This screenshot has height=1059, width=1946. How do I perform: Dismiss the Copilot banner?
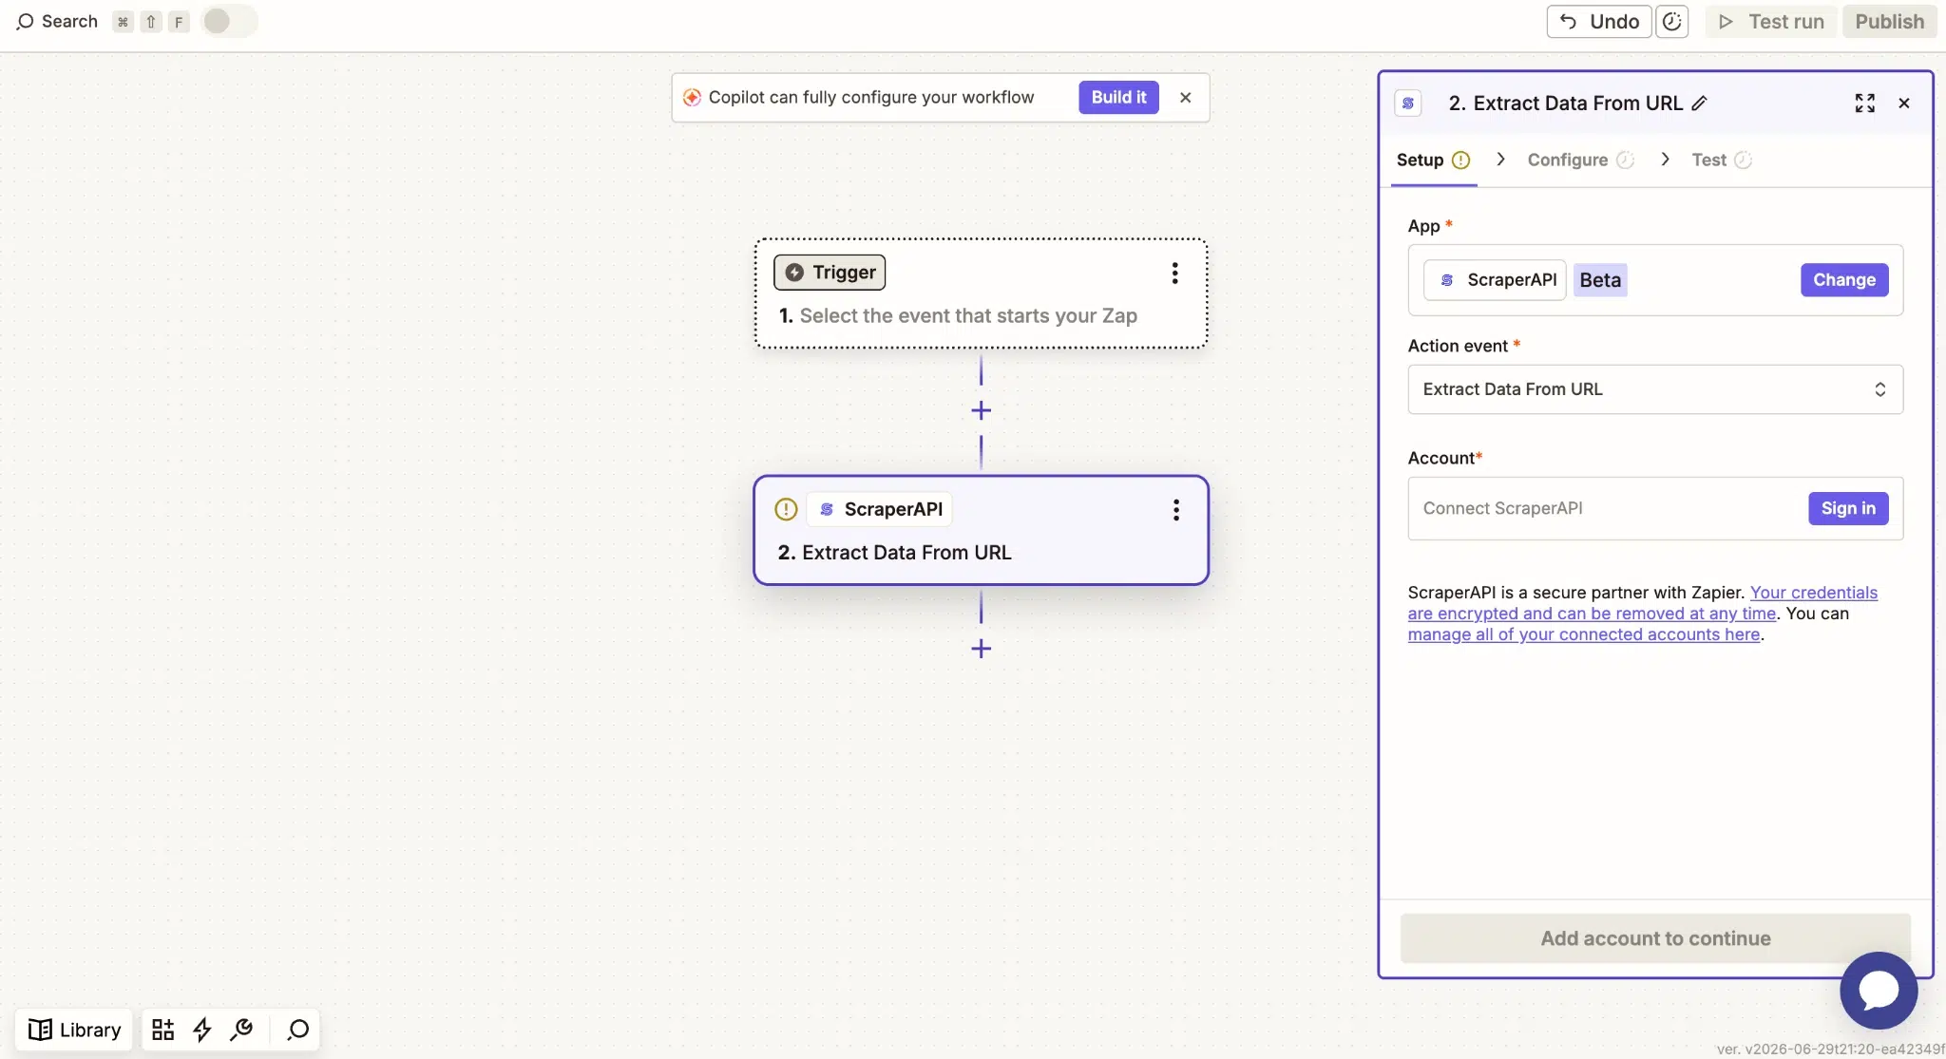(1185, 97)
